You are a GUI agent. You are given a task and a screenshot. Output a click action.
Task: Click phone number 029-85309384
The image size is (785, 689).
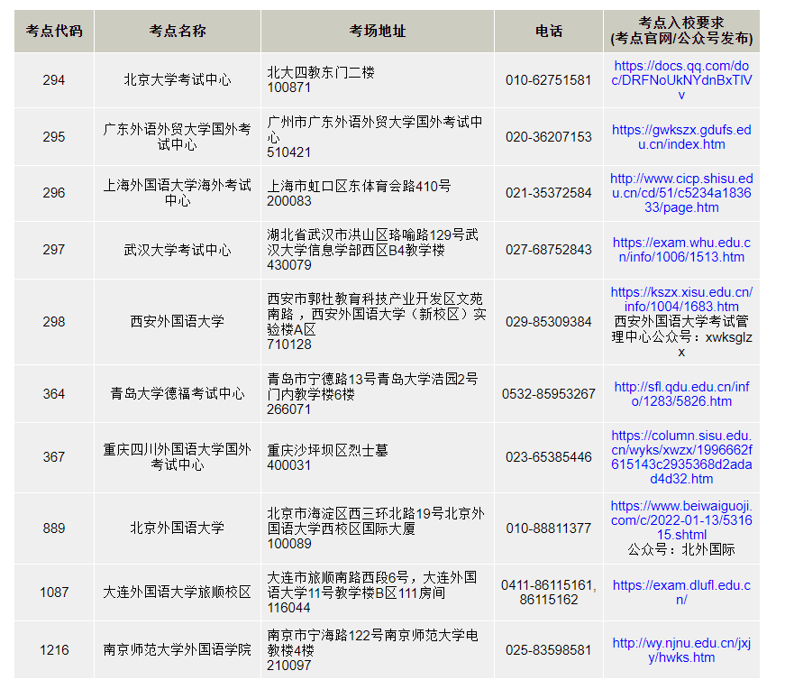[x=549, y=322]
